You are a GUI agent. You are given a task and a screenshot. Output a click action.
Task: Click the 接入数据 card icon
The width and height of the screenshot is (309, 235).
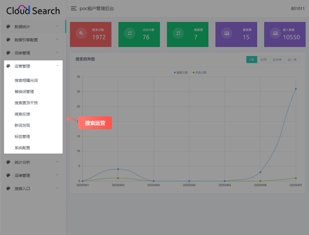275,33
